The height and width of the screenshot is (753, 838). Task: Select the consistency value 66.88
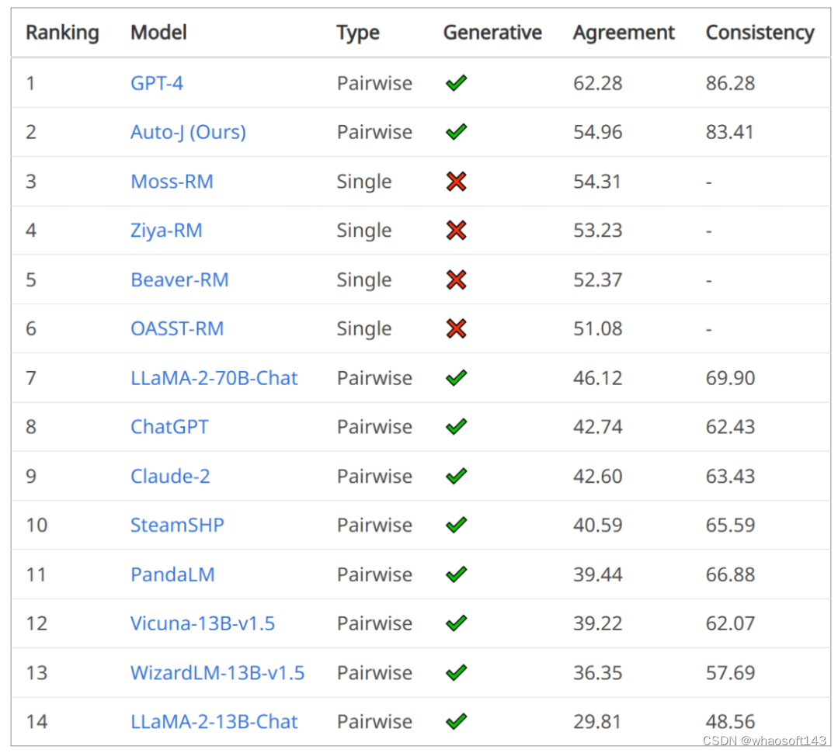coord(730,574)
